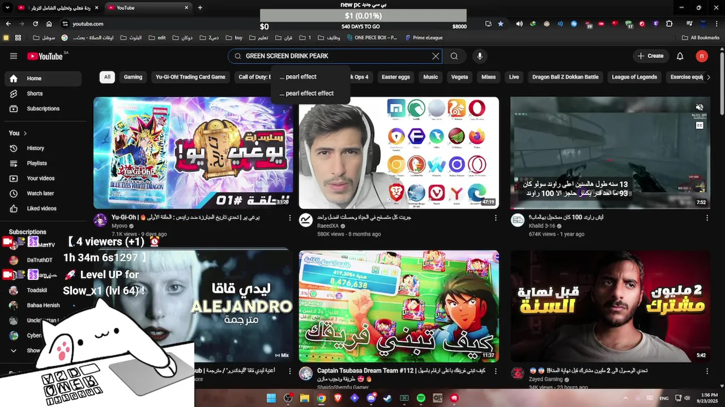Click the YouTube logo
Image resolution: width=725 pixels, height=407 pixels.
coord(45,56)
